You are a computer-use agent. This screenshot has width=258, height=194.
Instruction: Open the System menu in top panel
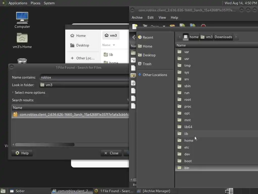[49, 3]
